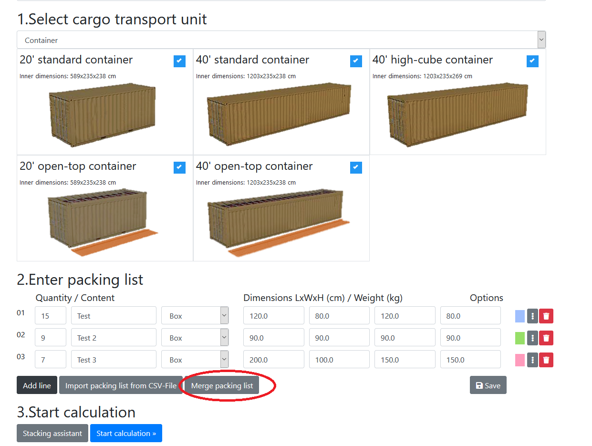Save the packing list

tap(488, 385)
